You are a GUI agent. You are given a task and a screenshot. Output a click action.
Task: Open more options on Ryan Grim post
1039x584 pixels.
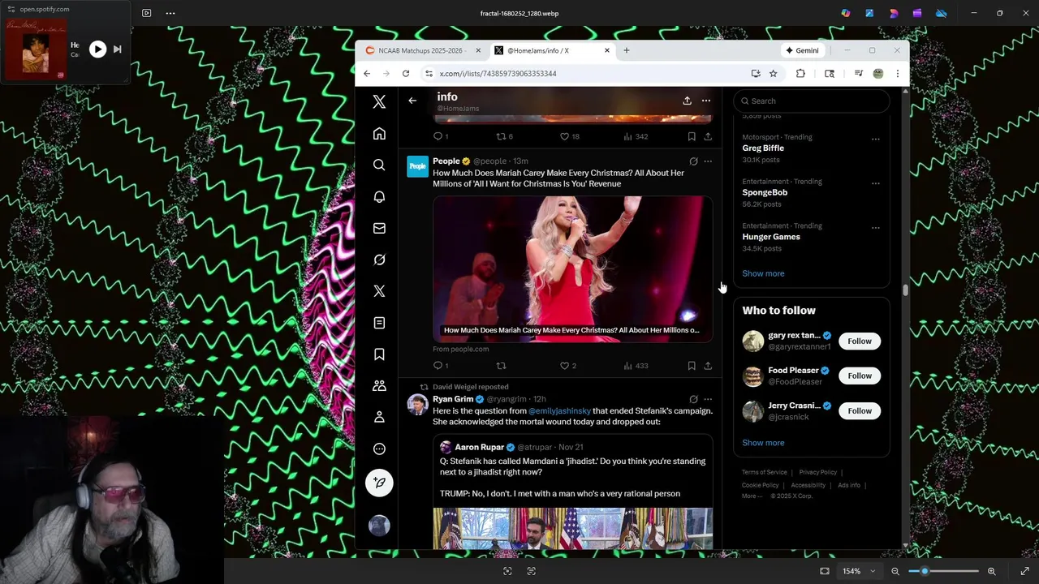[708, 399]
